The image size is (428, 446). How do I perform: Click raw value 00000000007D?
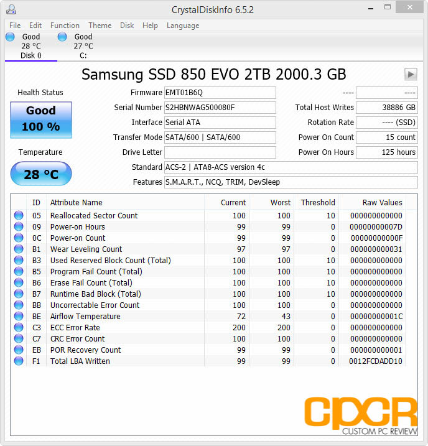coord(376,227)
